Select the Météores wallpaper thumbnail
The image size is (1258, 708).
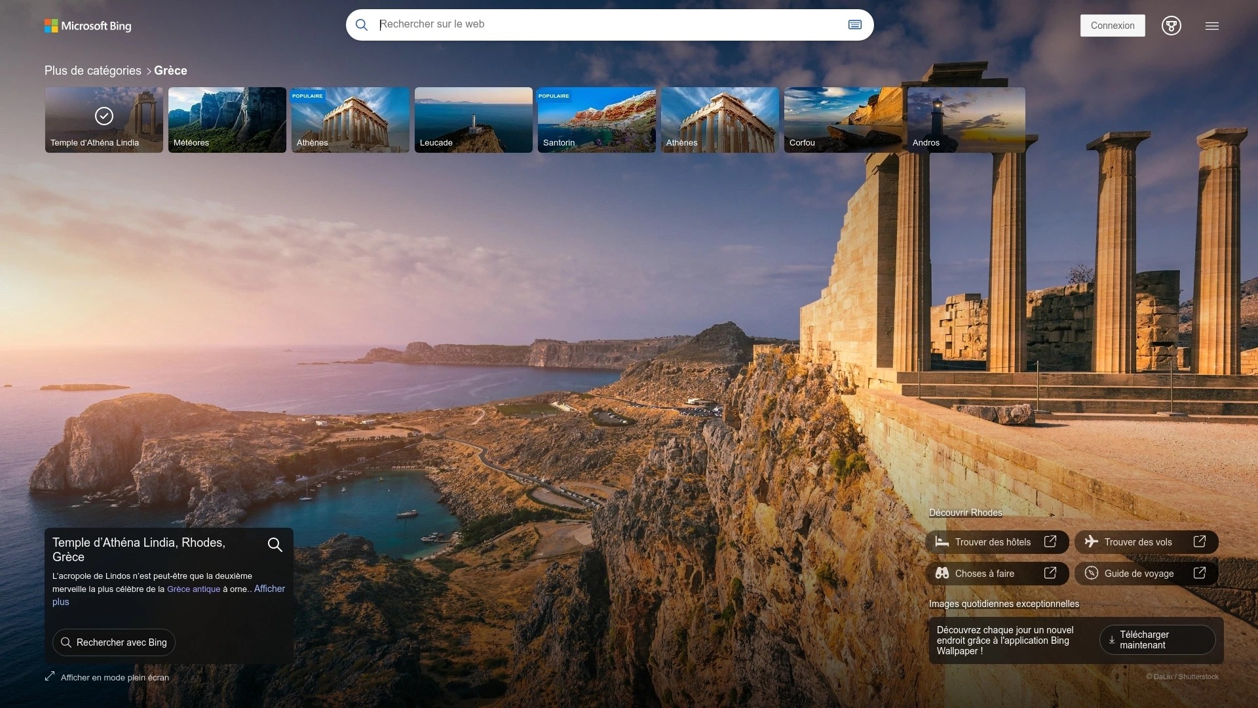point(227,120)
